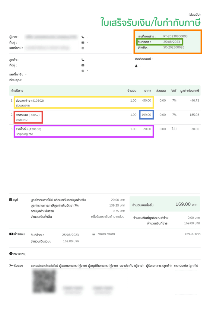Viewport: 210px width, 309px height.
Task: Click the customer's email envelope icon
Action: 83,65
